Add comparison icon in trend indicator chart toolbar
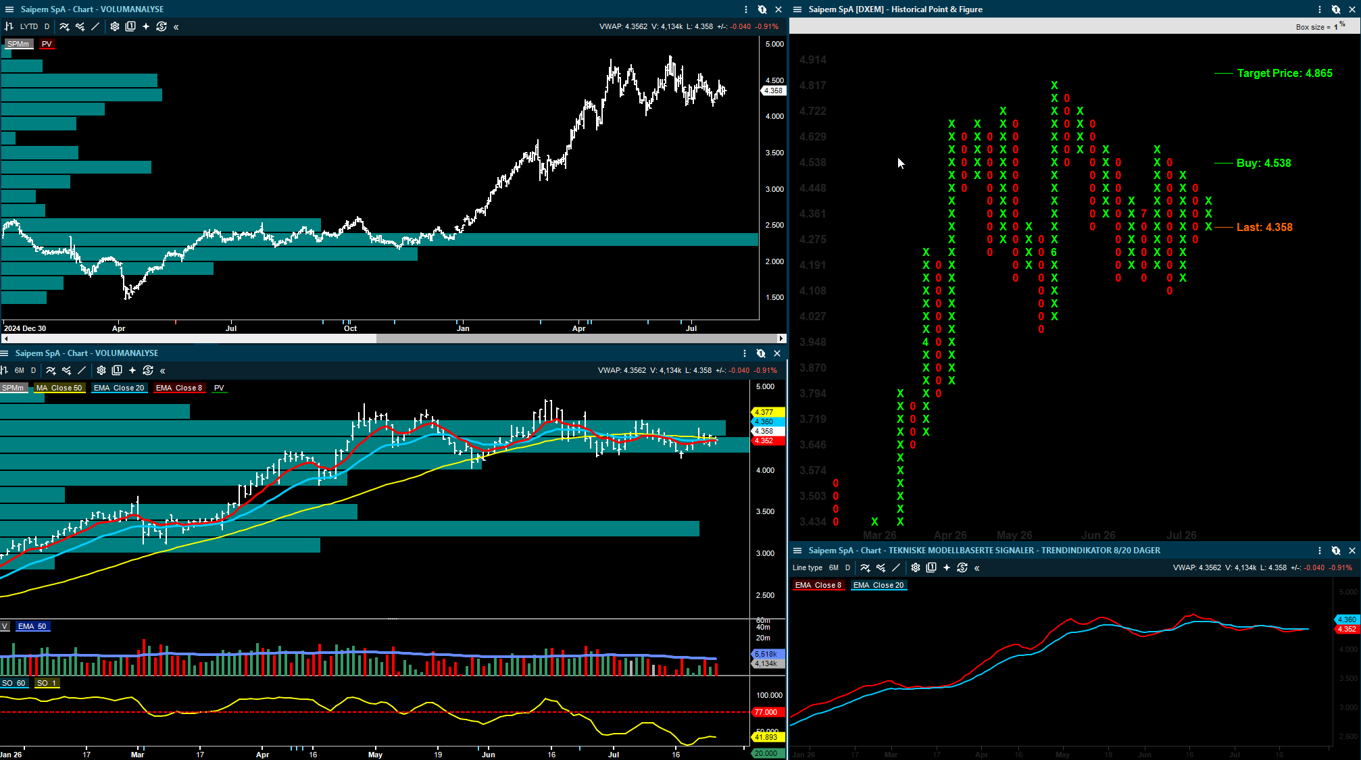 (x=881, y=567)
